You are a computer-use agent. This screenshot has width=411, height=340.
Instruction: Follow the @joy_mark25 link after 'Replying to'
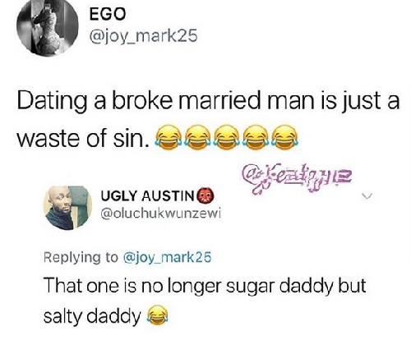[168, 257]
